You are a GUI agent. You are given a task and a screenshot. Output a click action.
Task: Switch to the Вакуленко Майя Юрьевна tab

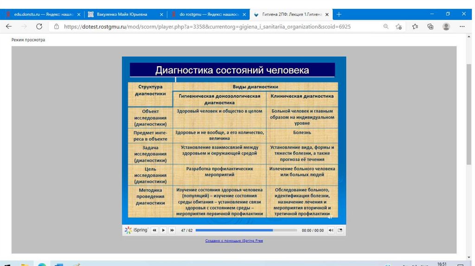pos(125,14)
